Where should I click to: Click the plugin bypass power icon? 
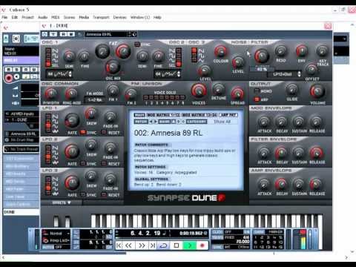(44, 34)
